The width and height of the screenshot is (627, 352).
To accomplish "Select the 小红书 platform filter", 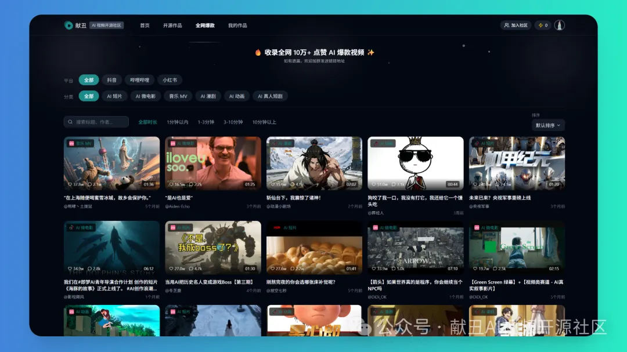I will 170,79.
